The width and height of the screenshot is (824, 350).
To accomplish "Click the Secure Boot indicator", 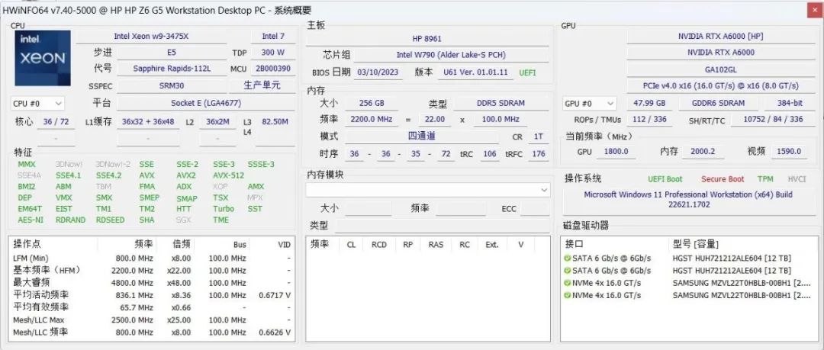I will point(723,179).
